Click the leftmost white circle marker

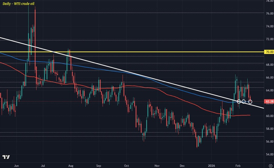click(x=239, y=101)
